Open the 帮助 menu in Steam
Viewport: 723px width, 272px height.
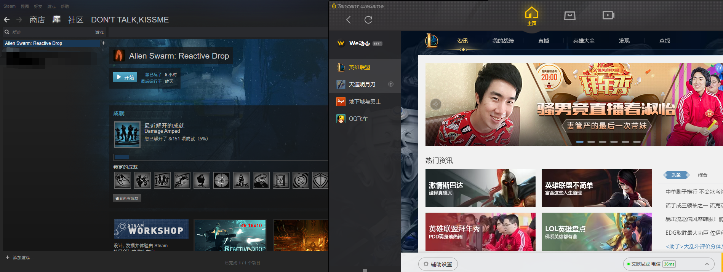coord(65,6)
